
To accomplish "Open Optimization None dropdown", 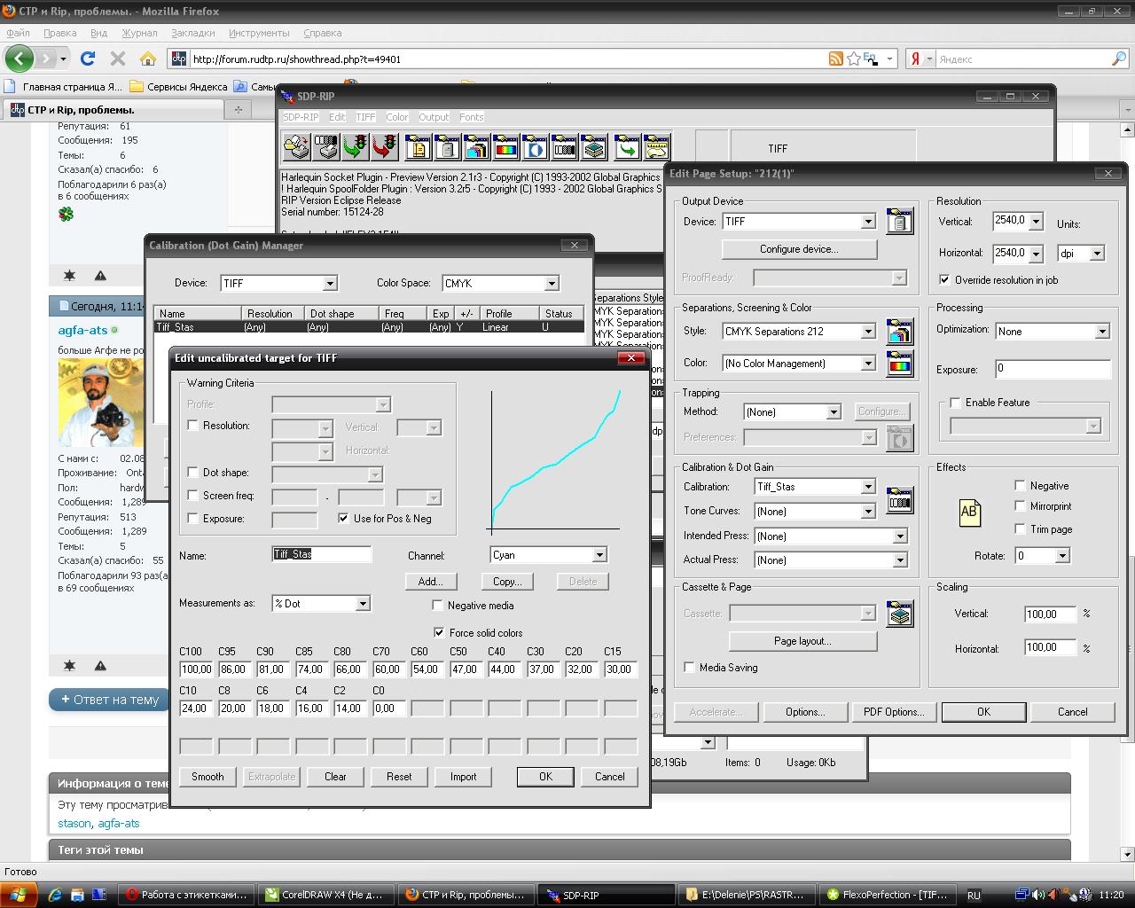I will 1102,332.
